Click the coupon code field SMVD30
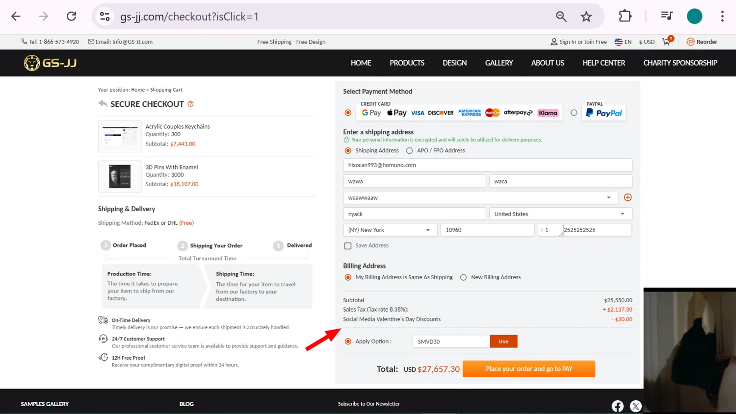736x414 pixels. tap(451, 341)
